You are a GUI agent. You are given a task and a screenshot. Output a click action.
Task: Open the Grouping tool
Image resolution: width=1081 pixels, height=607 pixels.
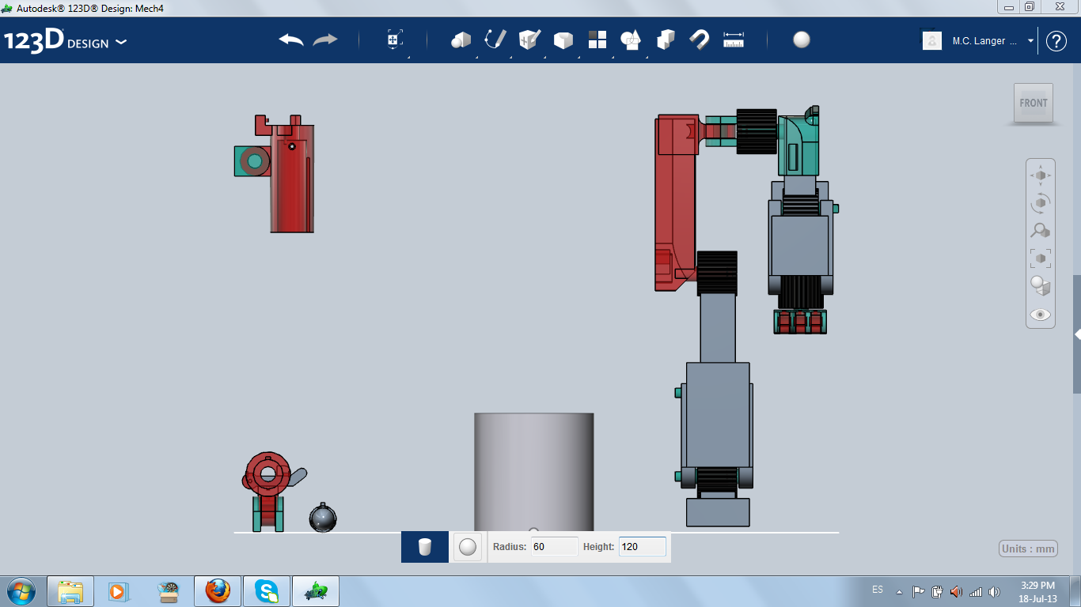631,40
